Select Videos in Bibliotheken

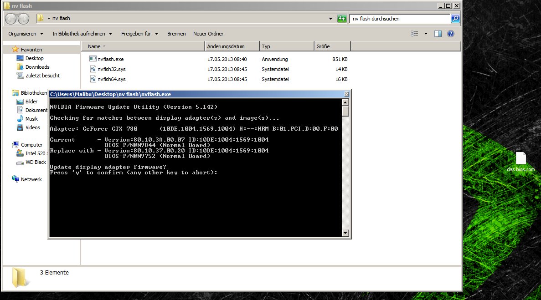tap(33, 127)
